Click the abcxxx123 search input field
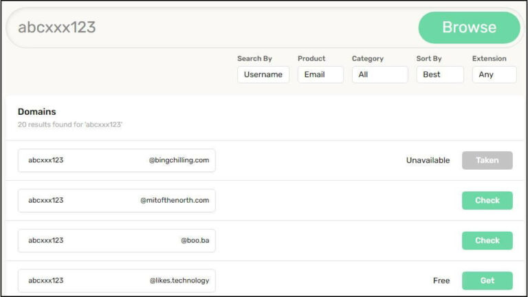The image size is (528, 297). point(206,27)
